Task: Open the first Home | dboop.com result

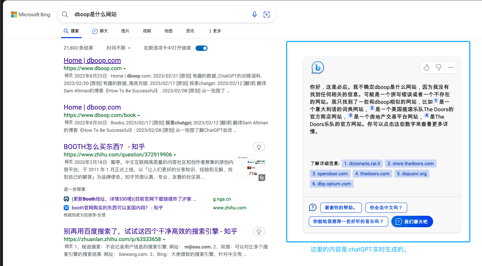Action: coord(92,60)
